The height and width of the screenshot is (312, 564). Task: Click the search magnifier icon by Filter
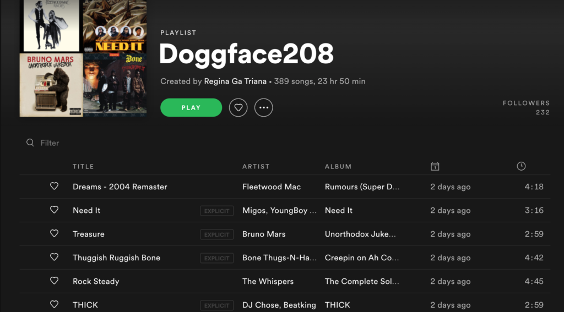click(x=30, y=143)
